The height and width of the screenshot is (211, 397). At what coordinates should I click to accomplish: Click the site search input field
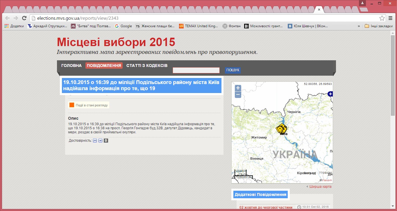click(x=196, y=70)
